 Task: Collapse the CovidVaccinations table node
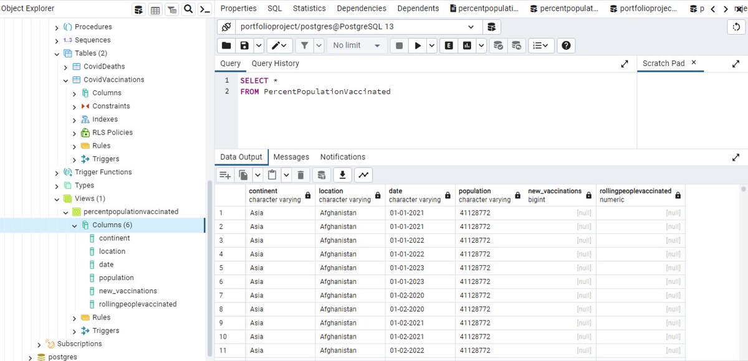point(66,80)
